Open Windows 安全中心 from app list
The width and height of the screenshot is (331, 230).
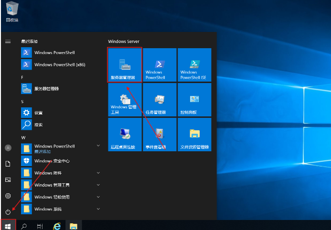(x=52, y=161)
